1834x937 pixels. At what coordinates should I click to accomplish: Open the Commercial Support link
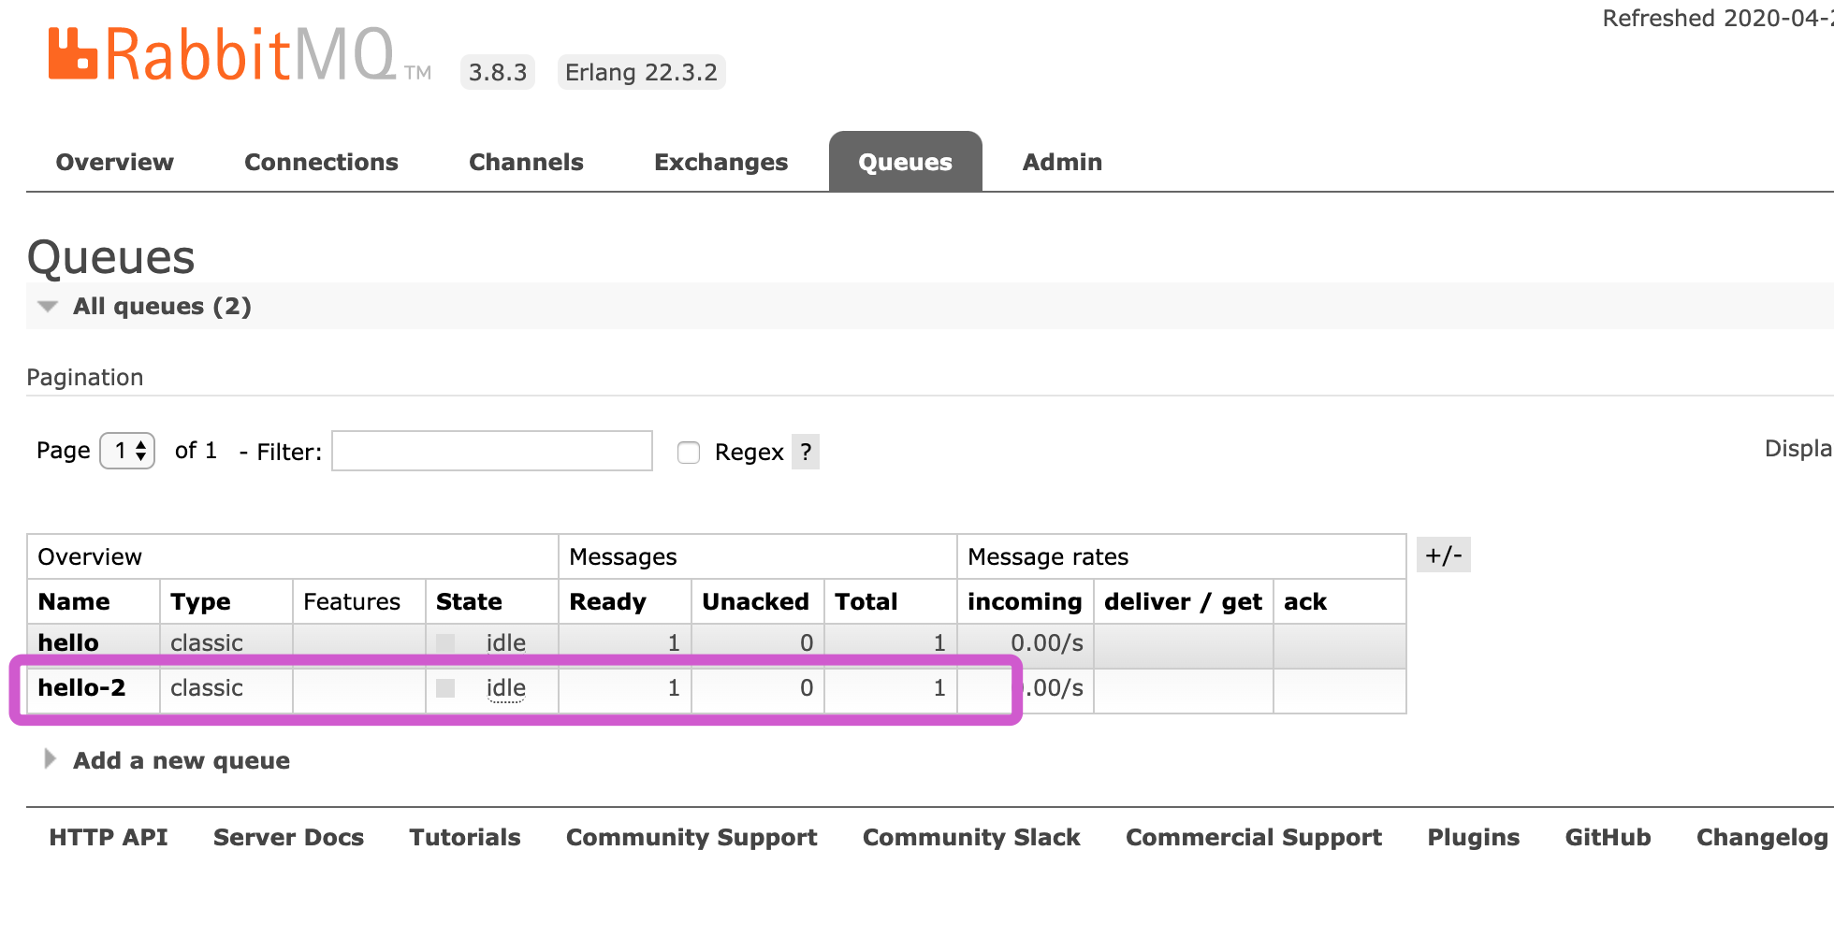tap(1254, 838)
